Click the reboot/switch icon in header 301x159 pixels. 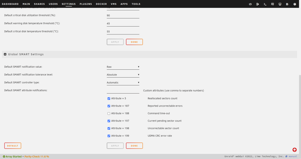point(250,4)
